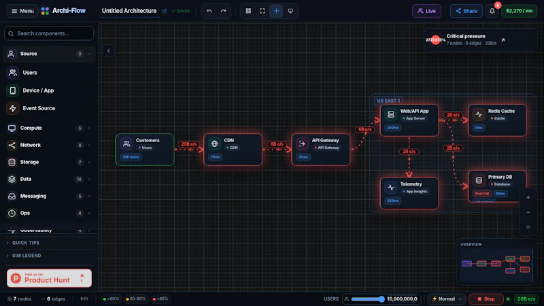Expand the SIM LEGEND section
Screen dimensions: 544x306
point(49,256)
